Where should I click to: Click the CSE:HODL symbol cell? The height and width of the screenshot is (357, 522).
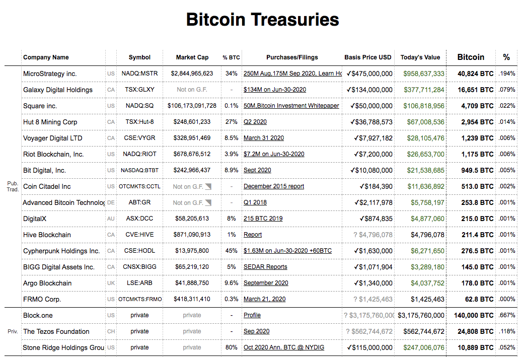(x=139, y=250)
